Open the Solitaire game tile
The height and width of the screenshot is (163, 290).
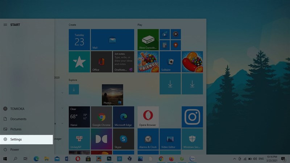click(x=170, y=62)
